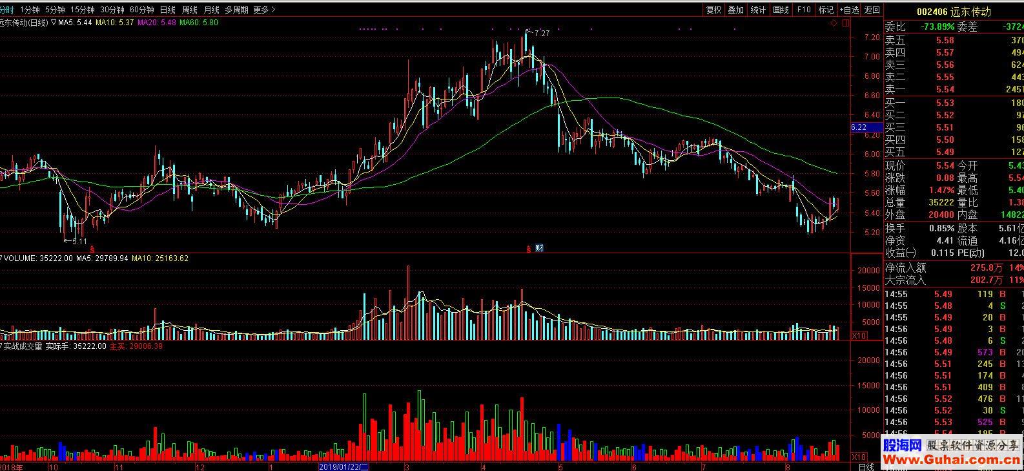Viewport: 1024px width, 471px height.
Task: Switch to the 周线 weekly chart tab
Action: (x=190, y=10)
